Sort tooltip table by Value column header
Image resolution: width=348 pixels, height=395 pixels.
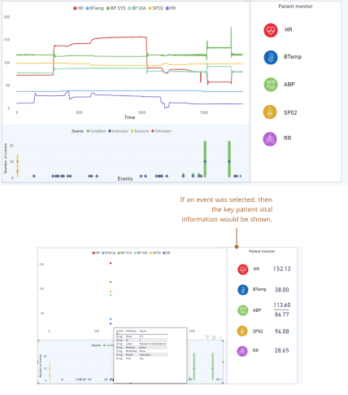142,331
